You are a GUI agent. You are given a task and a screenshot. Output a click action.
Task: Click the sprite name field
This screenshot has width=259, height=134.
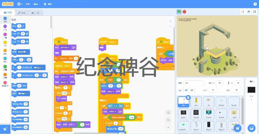(x=194, y=83)
